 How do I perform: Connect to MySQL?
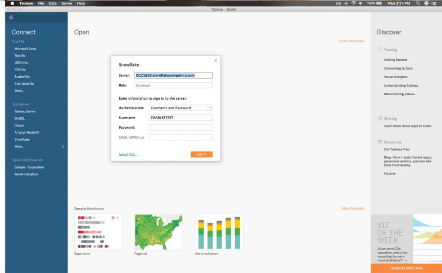point(20,119)
